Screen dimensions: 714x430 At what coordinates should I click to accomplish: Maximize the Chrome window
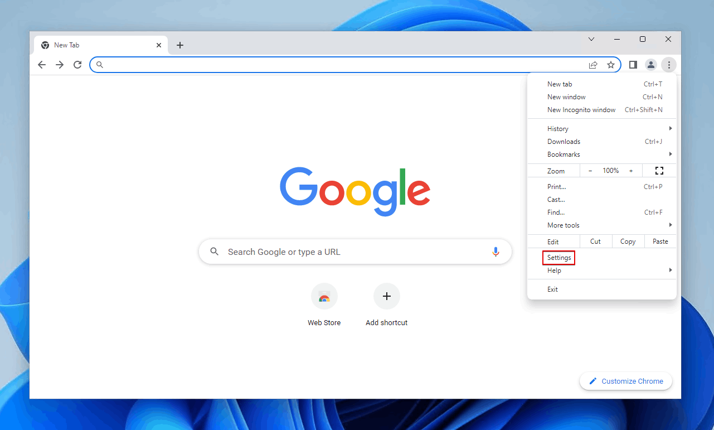[643, 39]
